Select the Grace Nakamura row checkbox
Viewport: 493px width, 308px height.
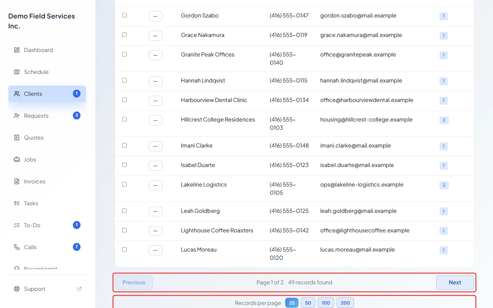click(x=125, y=35)
